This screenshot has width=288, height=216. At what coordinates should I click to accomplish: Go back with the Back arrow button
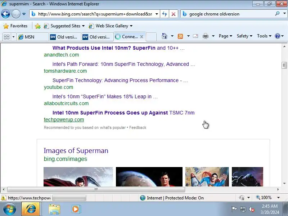coord(5,14)
